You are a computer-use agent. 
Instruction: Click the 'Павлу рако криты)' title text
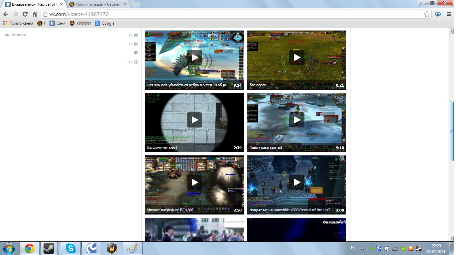(x=266, y=148)
